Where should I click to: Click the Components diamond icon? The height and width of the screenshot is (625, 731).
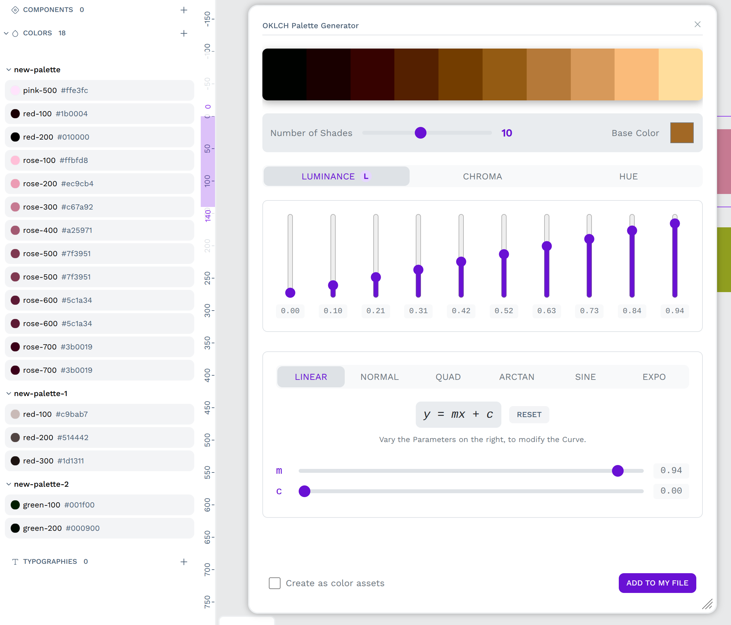(x=15, y=10)
